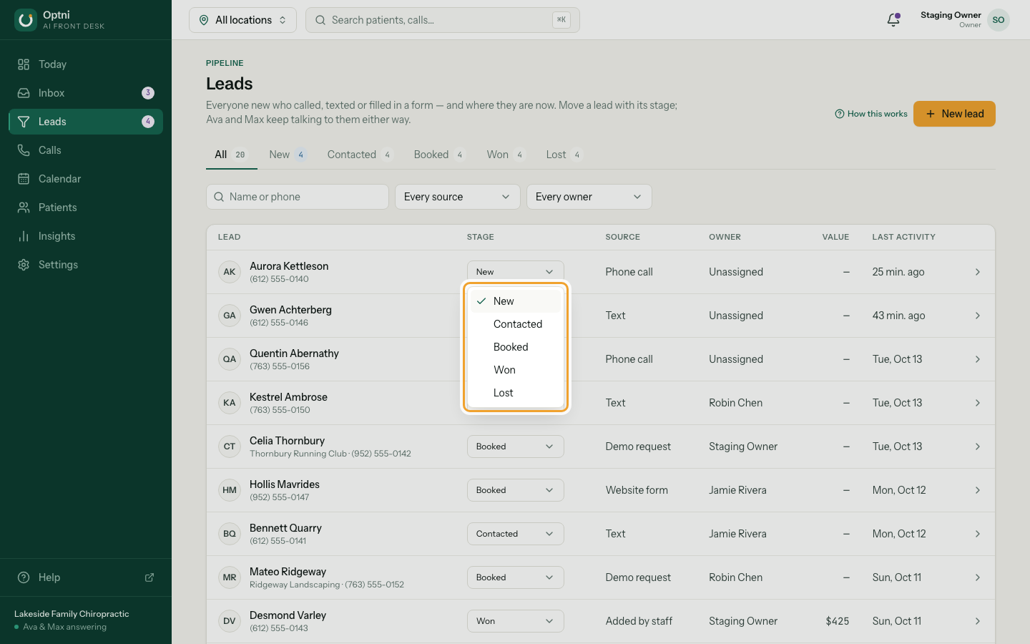The height and width of the screenshot is (644, 1030).
Task: Go to Inbox in the sidebar
Action: (x=86, y=93)
